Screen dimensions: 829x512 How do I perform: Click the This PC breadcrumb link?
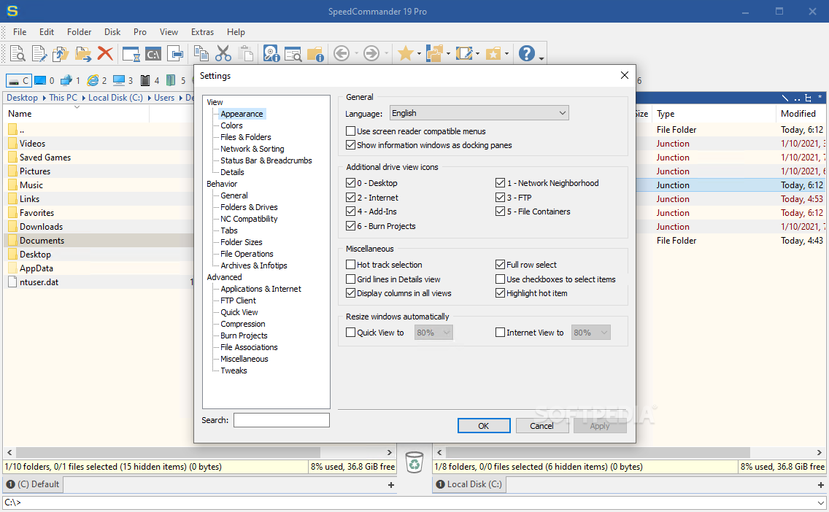tap(63, 98)
